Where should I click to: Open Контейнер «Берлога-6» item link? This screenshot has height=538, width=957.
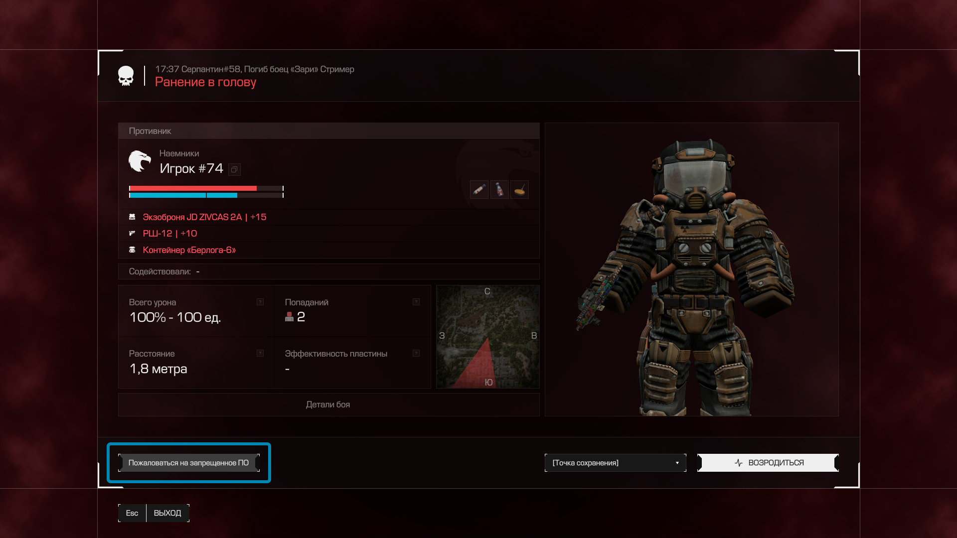coord(189,250)
